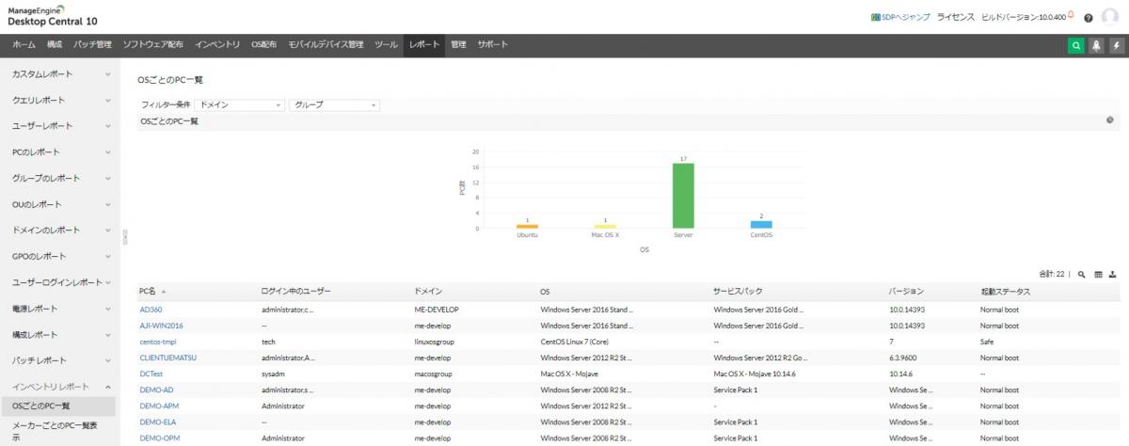
Task: Open the グループ filter dropdown
Action: click(x=334, y=105)
